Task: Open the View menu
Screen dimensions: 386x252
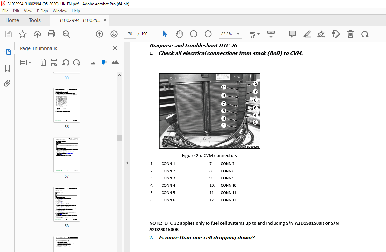Action: coord(28,11)
